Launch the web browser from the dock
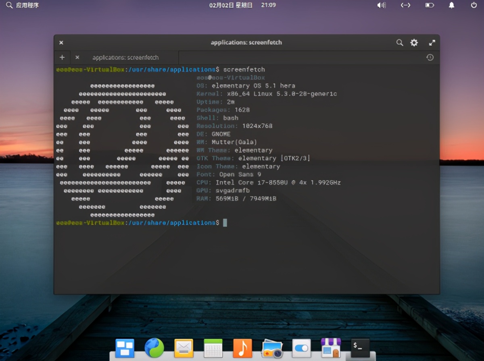The width and height of the screenshot is (484, 361). tap(154, 347)
